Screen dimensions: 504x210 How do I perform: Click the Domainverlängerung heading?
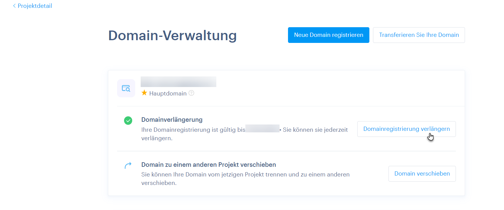(x=172, y=120)
